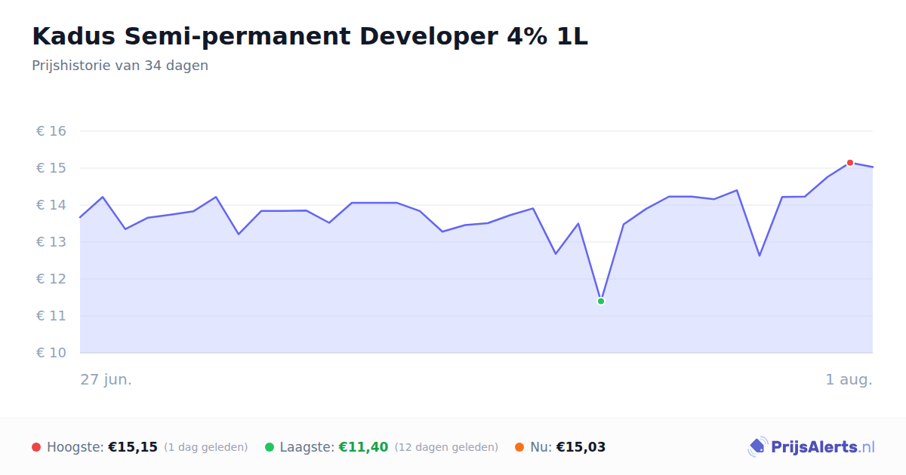Click the title Kadus Semi-permanent Developer 4% 1L
906x475 pixels.
point(310,36)
